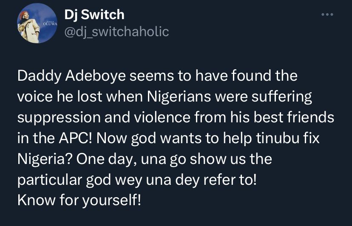Open the tweet's three-dot more options menu

click(x=327, y=15)
